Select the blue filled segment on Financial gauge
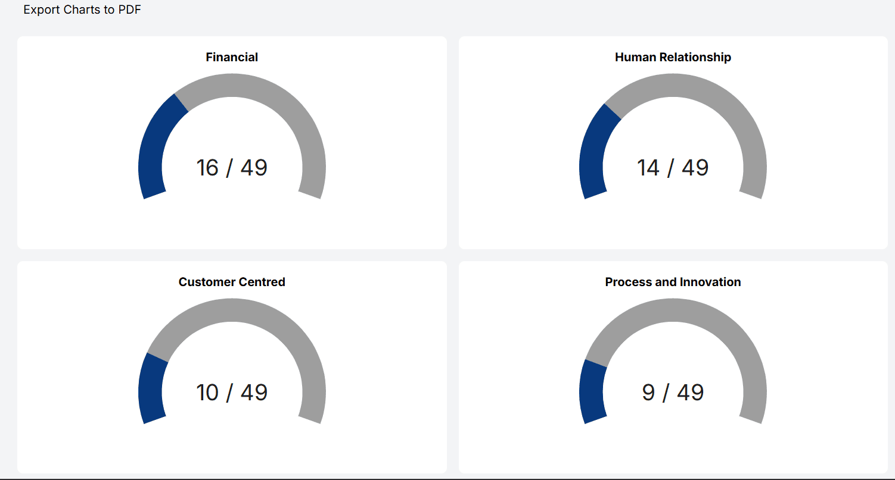 coord(154,149)
